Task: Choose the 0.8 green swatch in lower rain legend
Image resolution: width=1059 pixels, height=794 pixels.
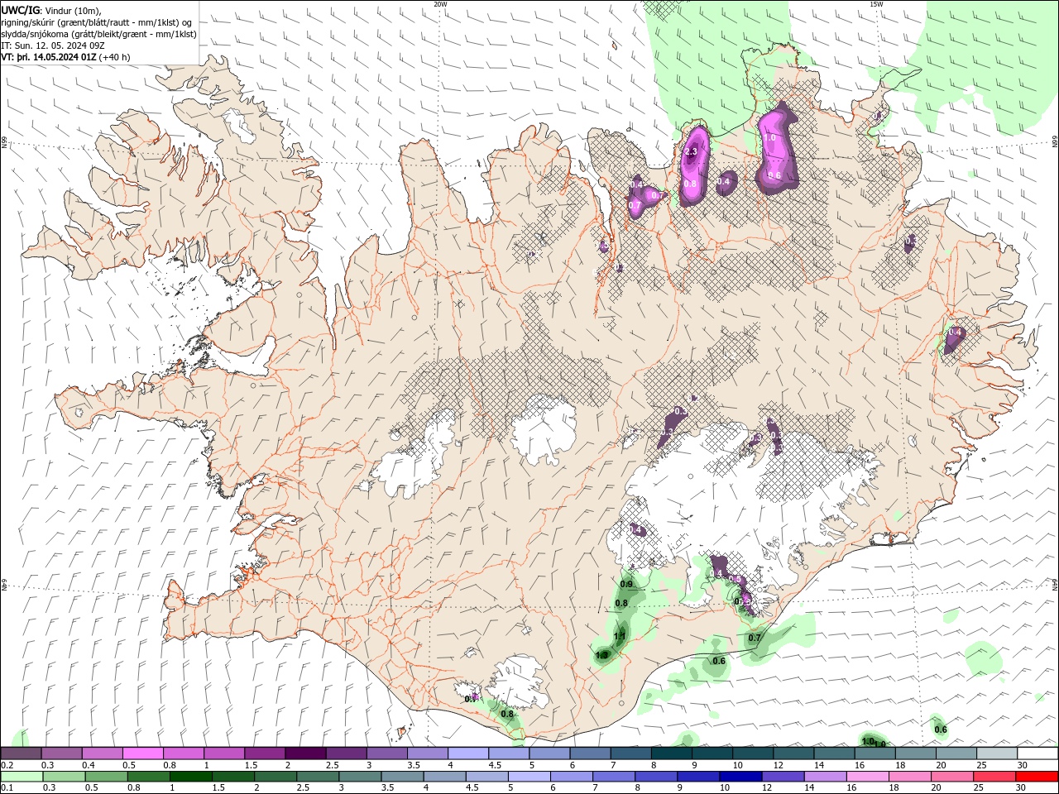Action: [148, 777]
